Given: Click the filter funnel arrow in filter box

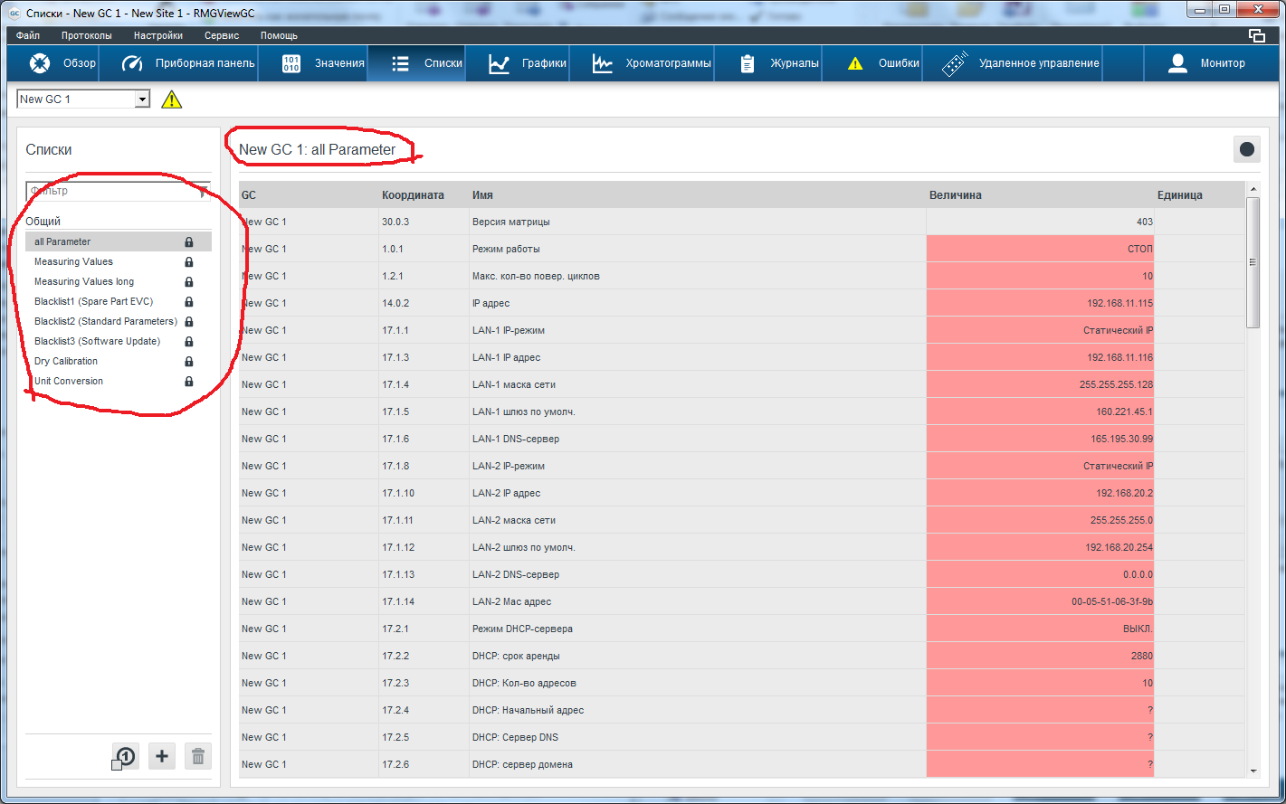Looking at the screenshot, I should (204, 192).
